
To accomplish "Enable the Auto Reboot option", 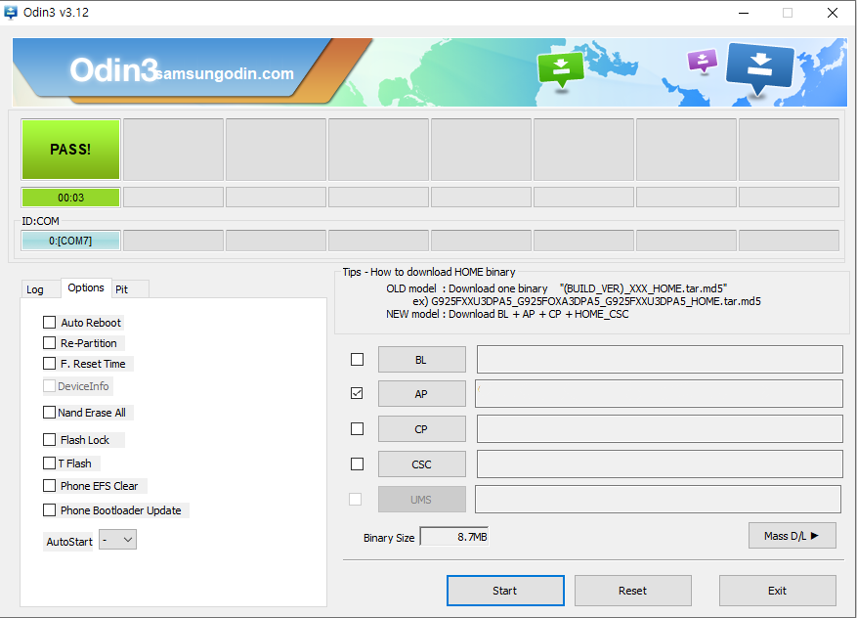I will [x=49, y=323].
